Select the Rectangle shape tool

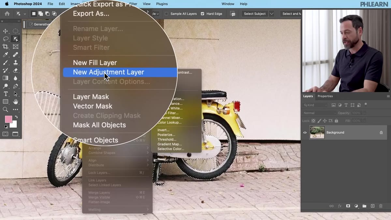coord(6,102)
